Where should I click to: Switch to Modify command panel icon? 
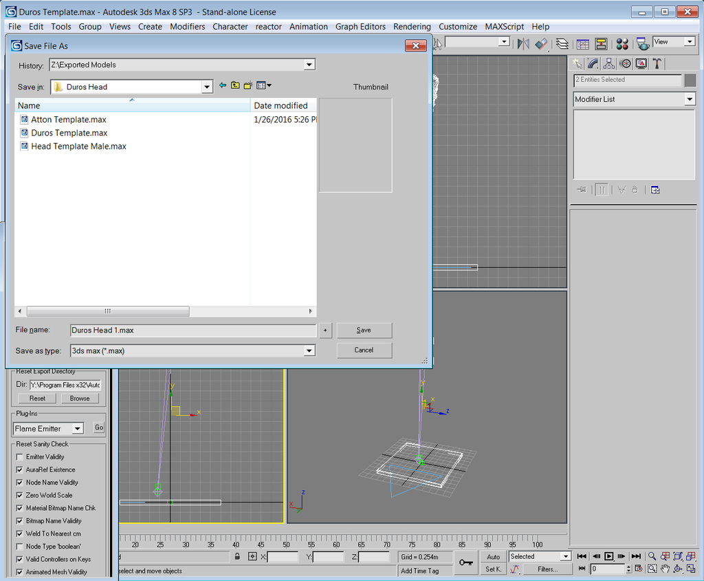[593, 64]
